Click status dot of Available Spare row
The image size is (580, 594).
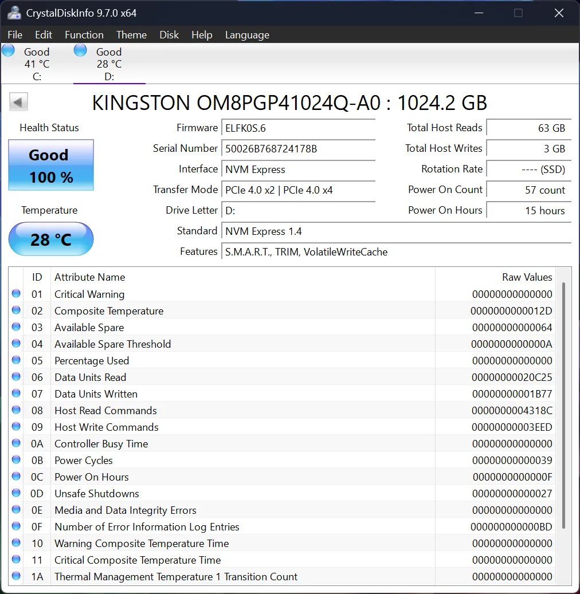[16, 326]
